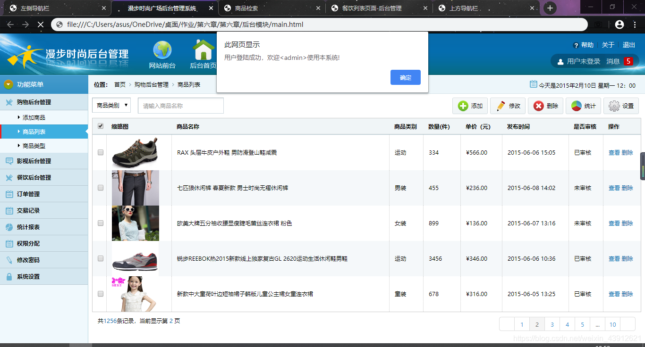Click the 权限分配 calendar icon
The height and width of the screenshot is (347, 645).
[x=9, y=244]
